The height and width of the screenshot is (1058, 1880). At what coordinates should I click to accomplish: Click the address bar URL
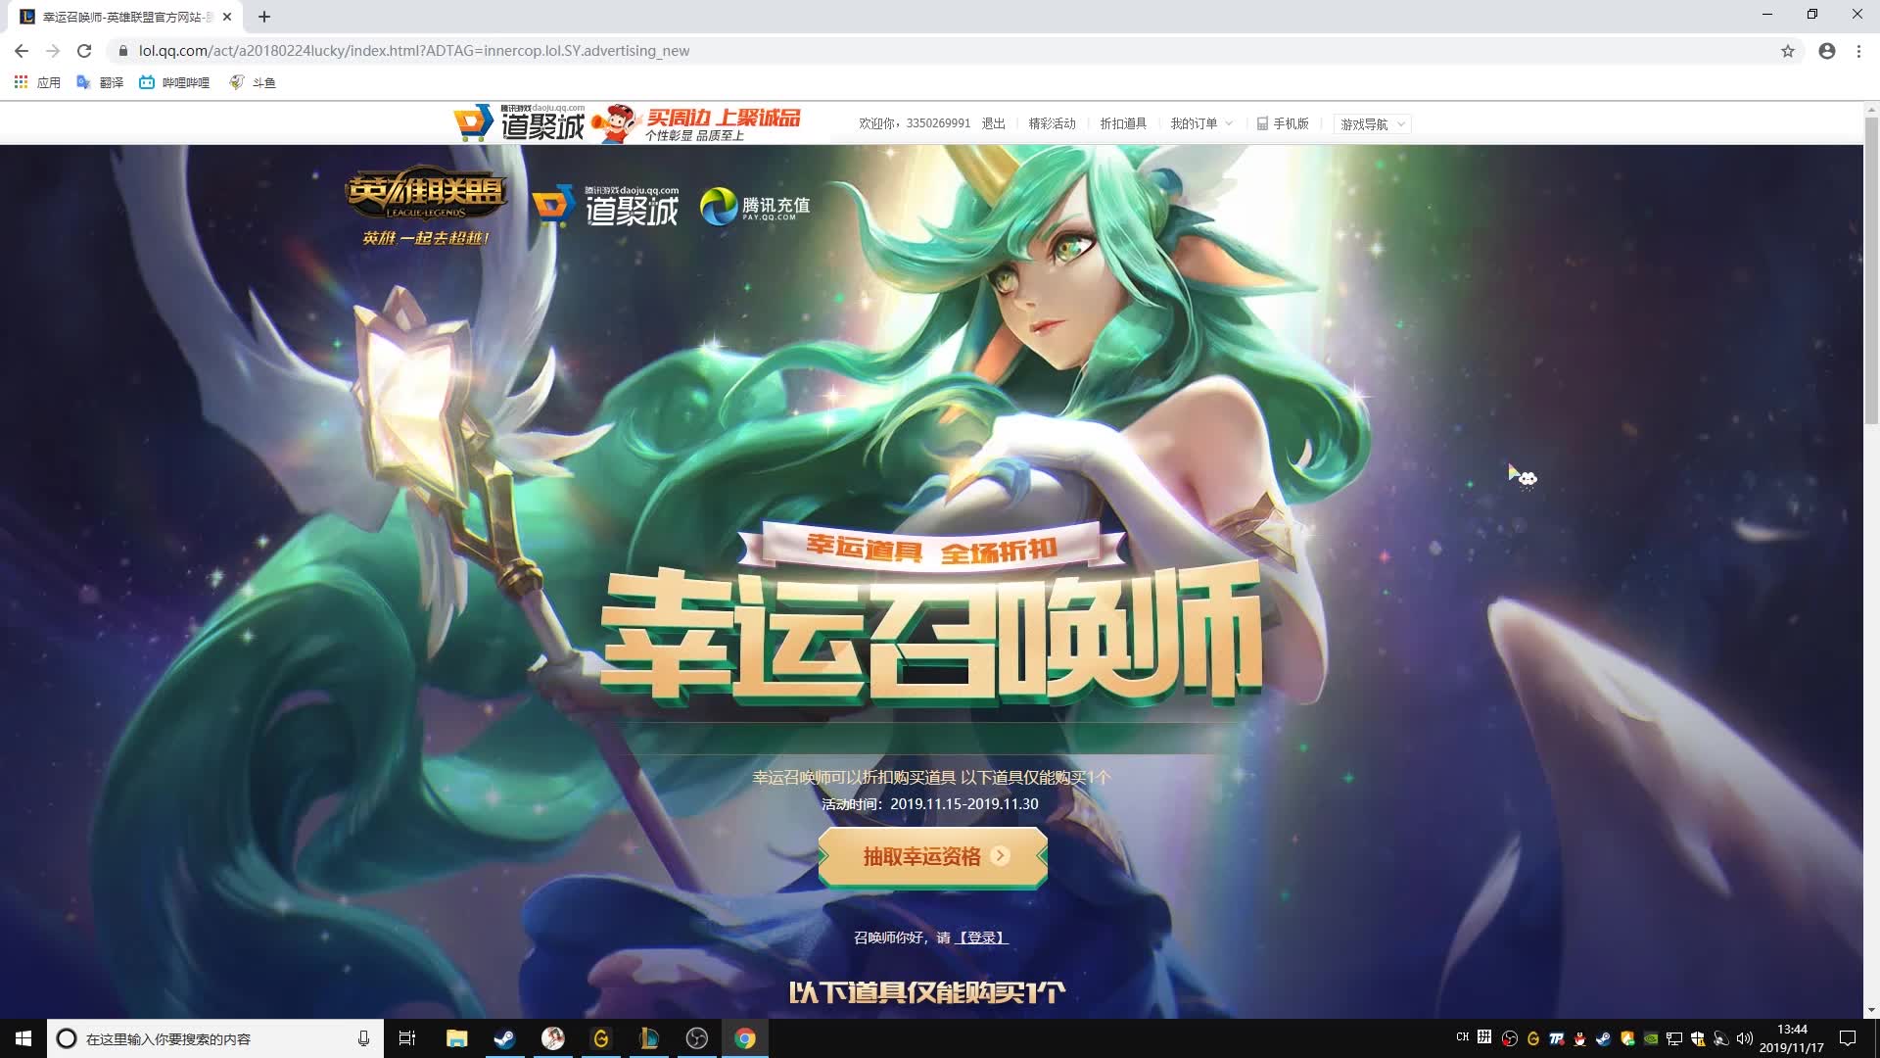pos(414,51)
